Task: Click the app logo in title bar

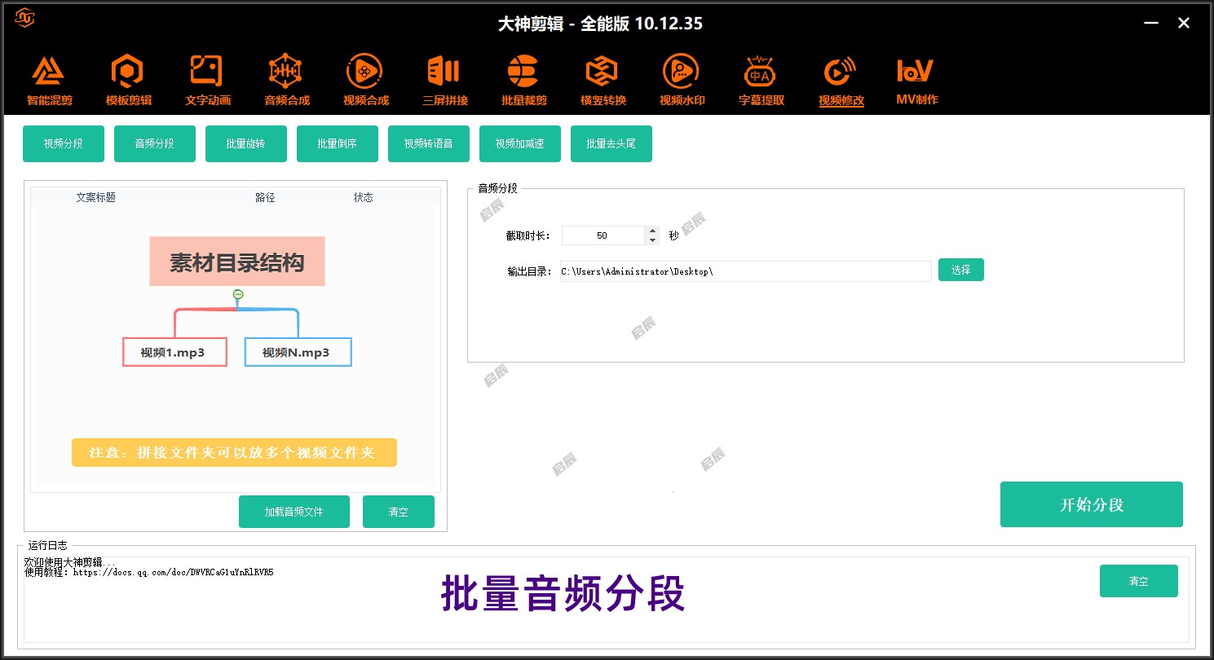Action: [25, 17]
